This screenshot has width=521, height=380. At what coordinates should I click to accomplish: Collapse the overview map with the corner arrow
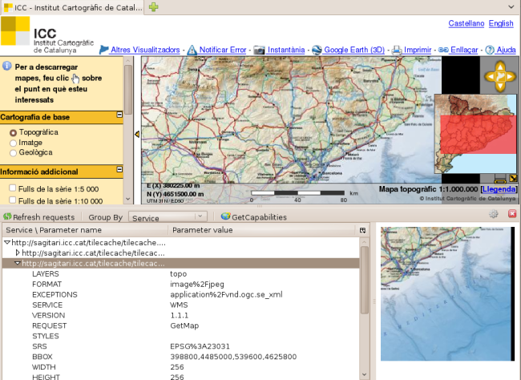click(x=513, y=178)
